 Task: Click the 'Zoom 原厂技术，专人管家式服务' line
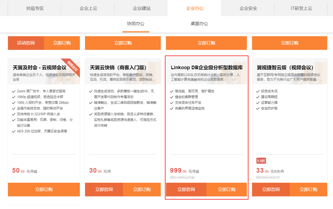point(41,91)
